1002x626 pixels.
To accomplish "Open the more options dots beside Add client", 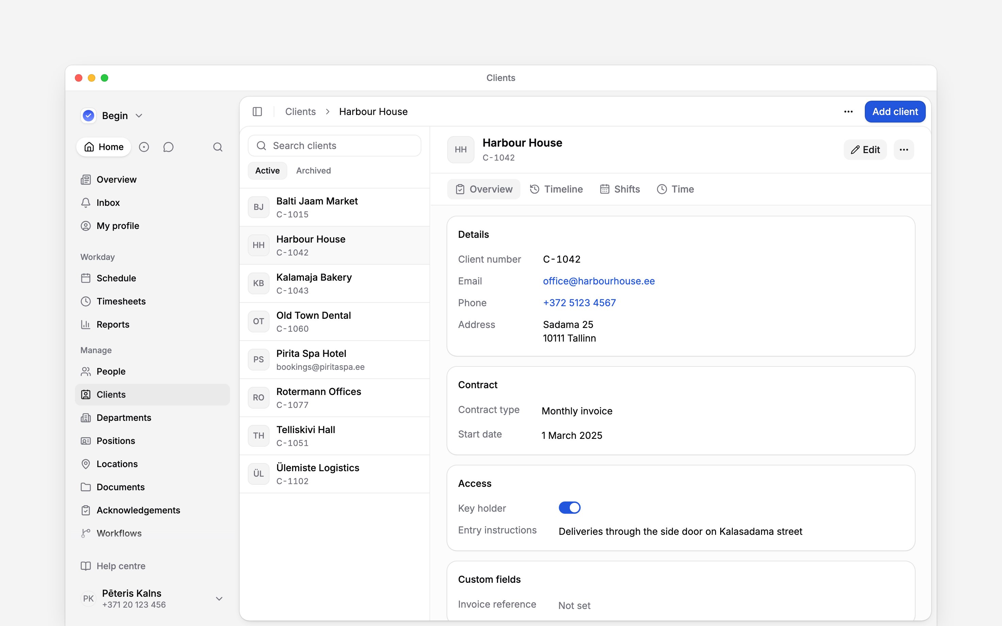I will pyautogui.click(x=849, y=112).
